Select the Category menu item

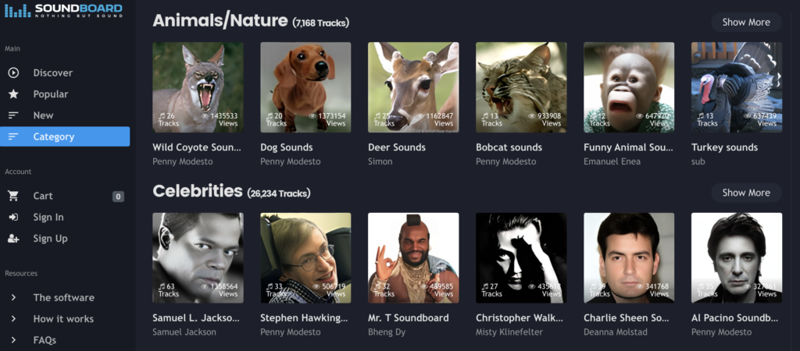(65, 136)
